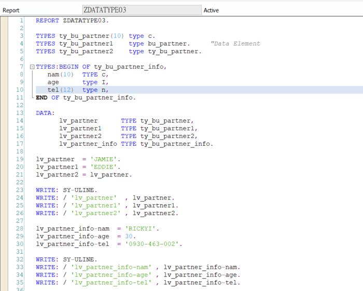Click the DATA: keyword on line 13
This screenshot has width=363, height=291.
click(45, 113)
